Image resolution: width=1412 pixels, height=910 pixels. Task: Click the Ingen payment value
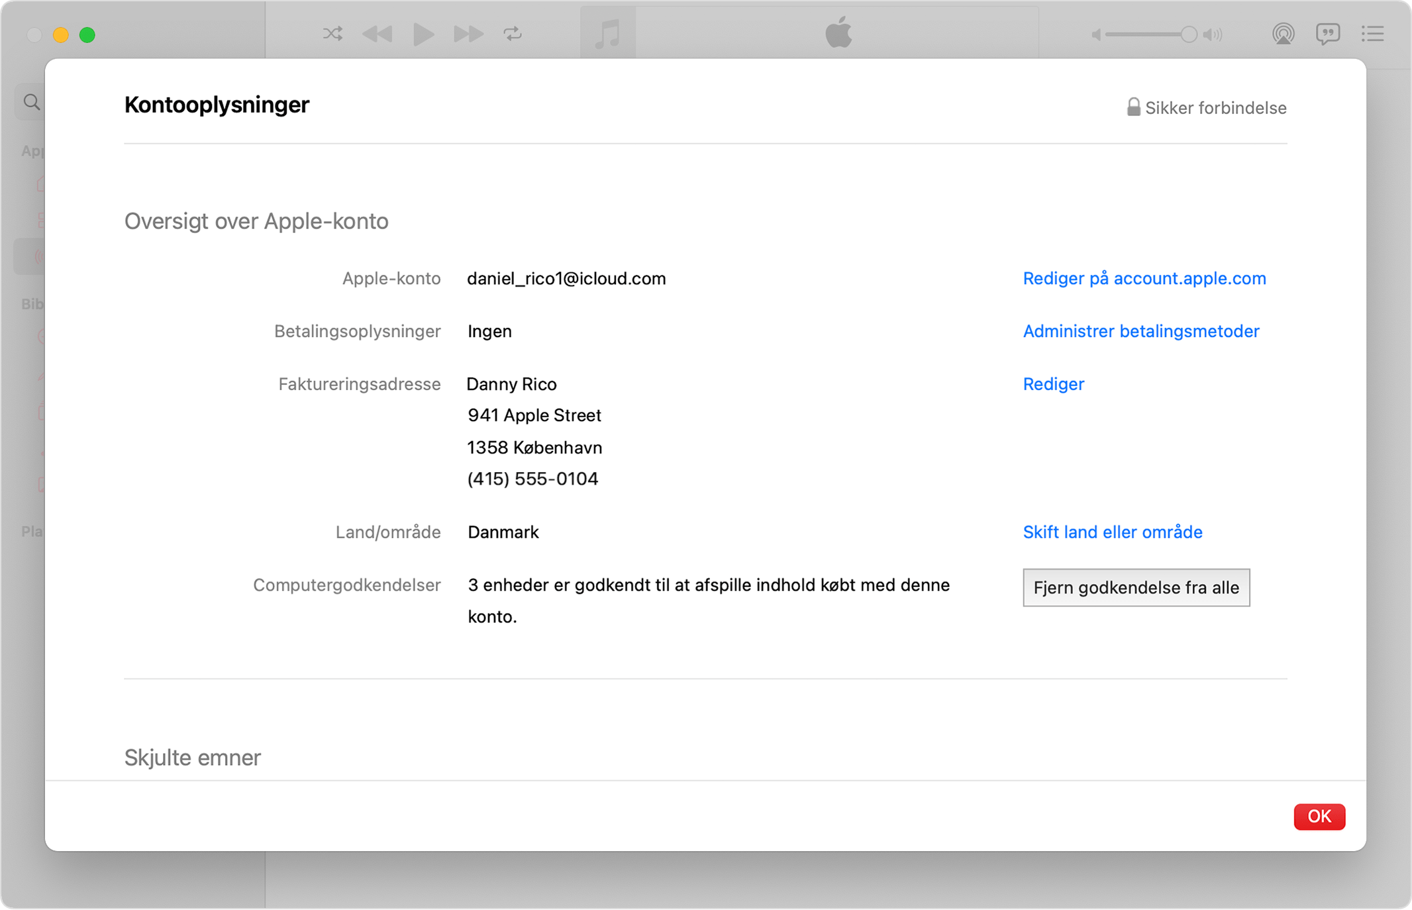coord(489,331)
